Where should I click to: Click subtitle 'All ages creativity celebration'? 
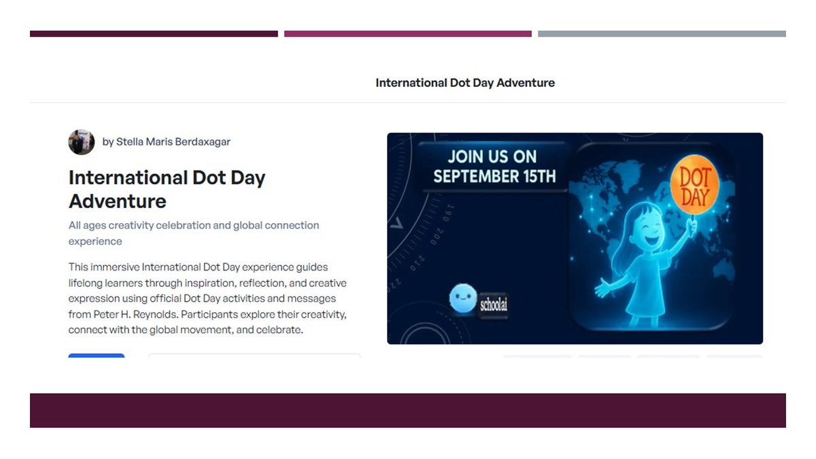(x=194, y=233)
